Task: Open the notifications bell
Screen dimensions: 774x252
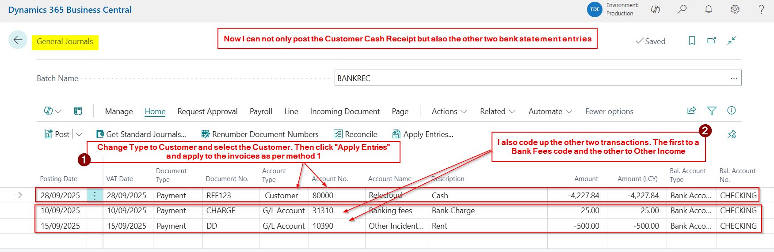Action: pos(709,9)
